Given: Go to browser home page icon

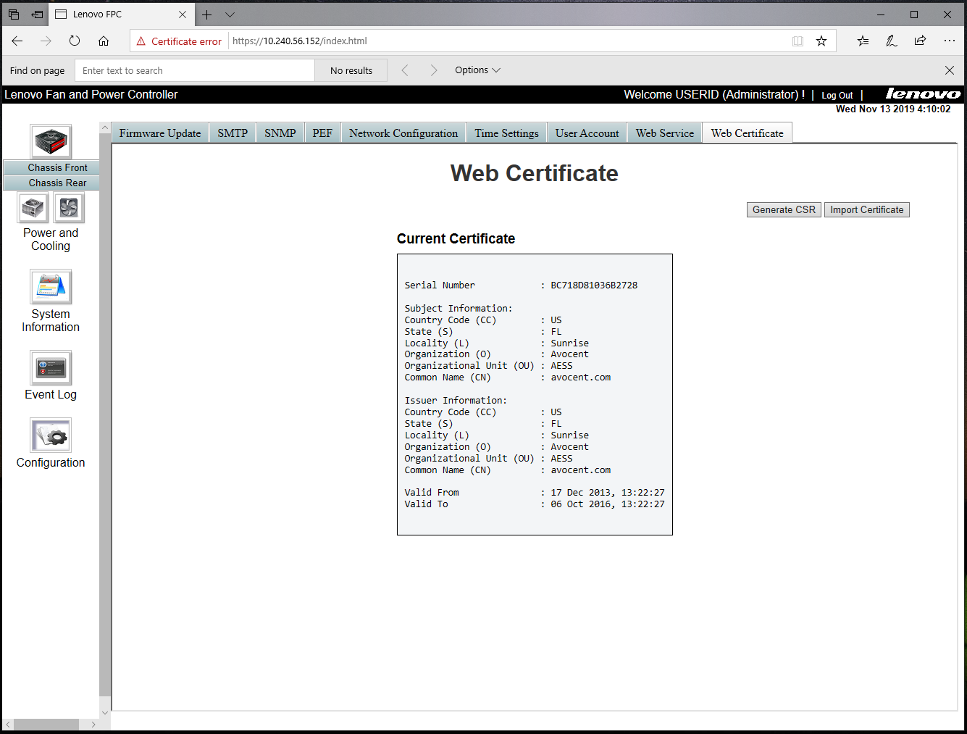Looking at the screenshot, I should pos(104,41).
